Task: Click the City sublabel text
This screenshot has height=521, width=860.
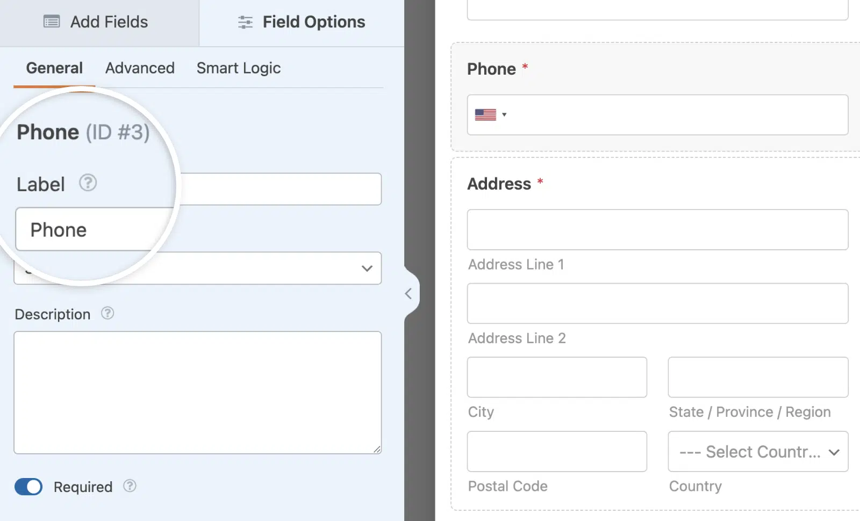Action: pyautogui.click(x=481, y=412)
